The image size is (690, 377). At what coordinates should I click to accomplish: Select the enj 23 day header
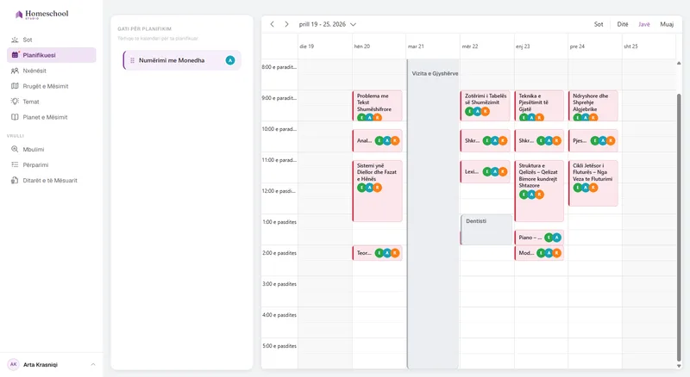click(541, 46)
